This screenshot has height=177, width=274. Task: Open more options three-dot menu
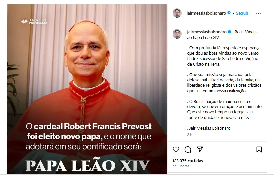click(x=258, y=13)
